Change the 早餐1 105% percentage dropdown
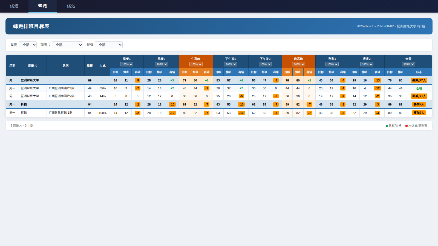The height and width of the screenshot is (246, 438). pyautogui.click(x=127, y=64)
